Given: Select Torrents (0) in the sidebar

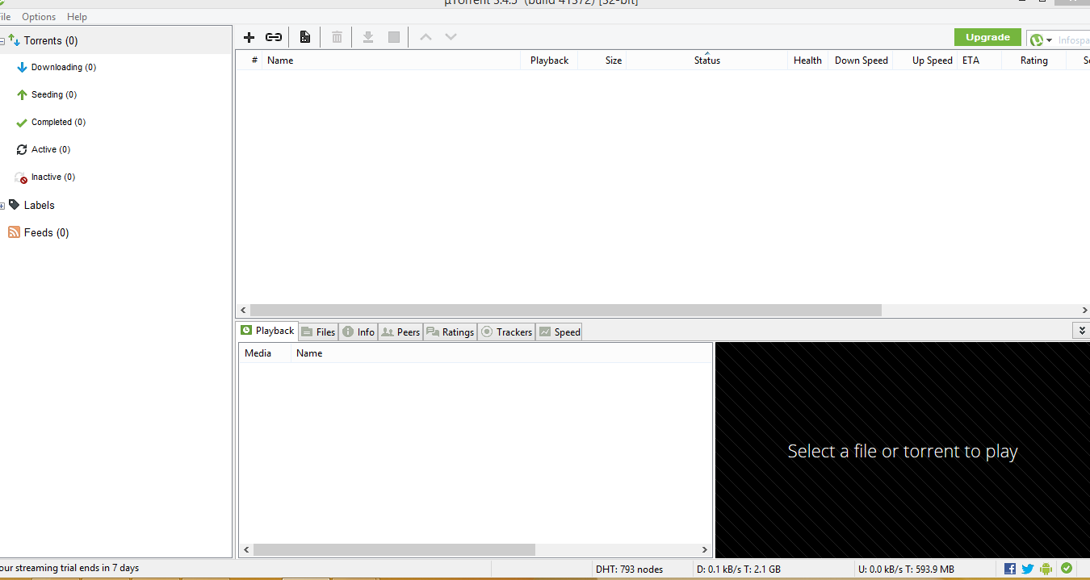Looking at the screenshot, I should click(51, 40).
